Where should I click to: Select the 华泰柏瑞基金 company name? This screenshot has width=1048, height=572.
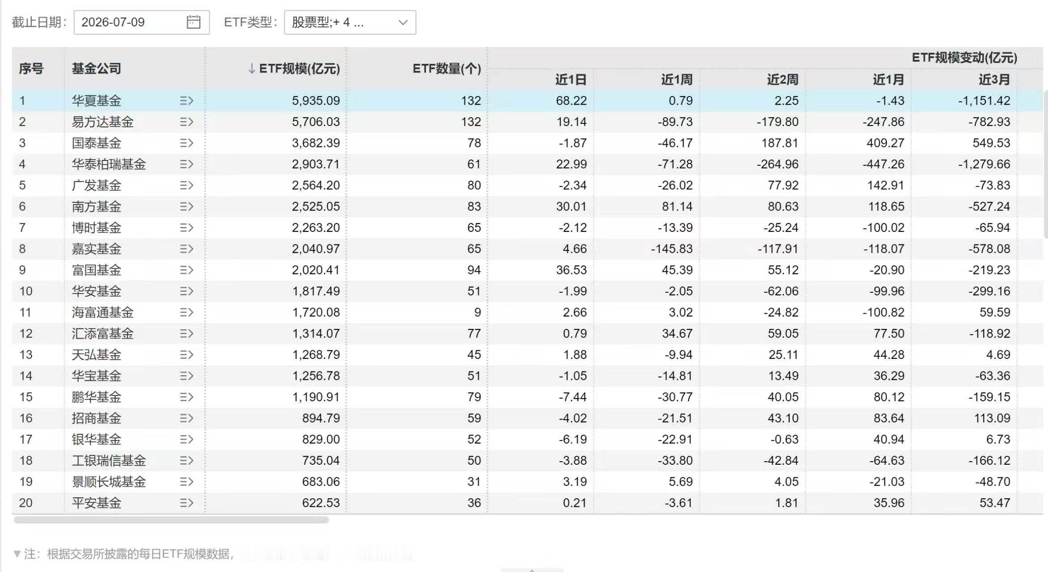click(109, 164)
